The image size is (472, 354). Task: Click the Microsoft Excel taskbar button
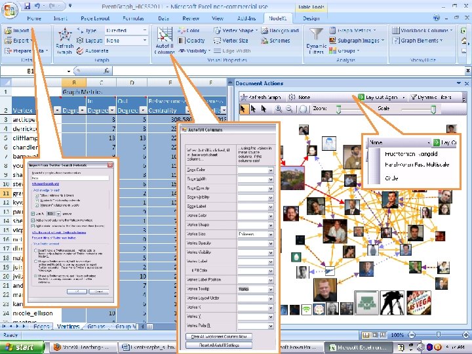click(x=359, y=347)
